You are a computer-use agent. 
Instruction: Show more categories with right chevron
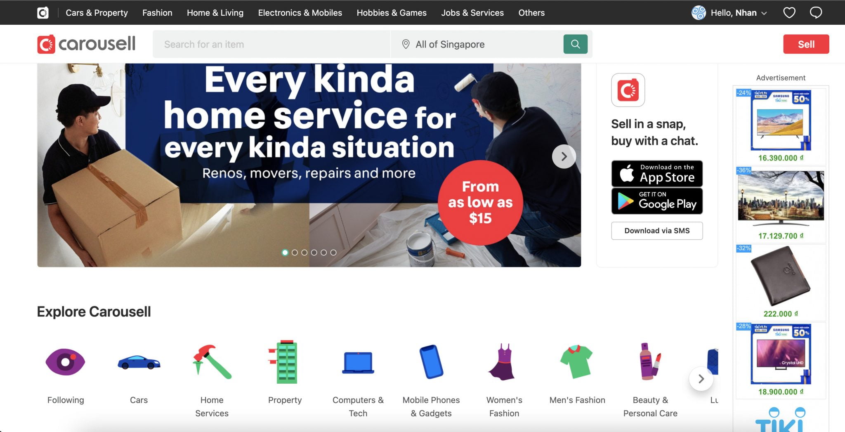click(x=701, y=379)
